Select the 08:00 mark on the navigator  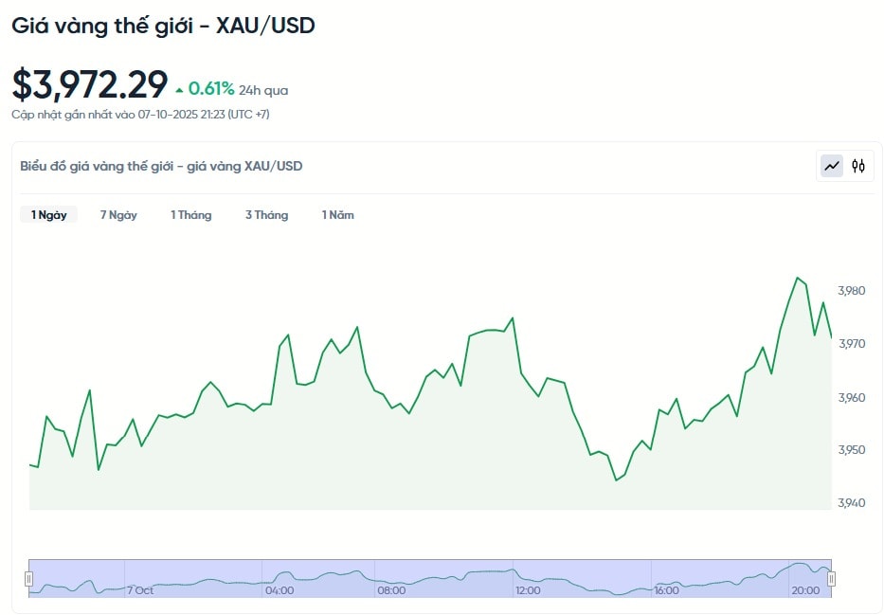[391, 590]
